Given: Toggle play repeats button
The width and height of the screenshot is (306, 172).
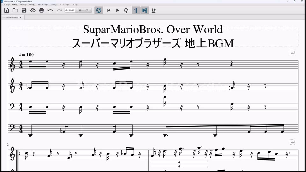Looking at the screenshot, I should [x=135, y=10].
